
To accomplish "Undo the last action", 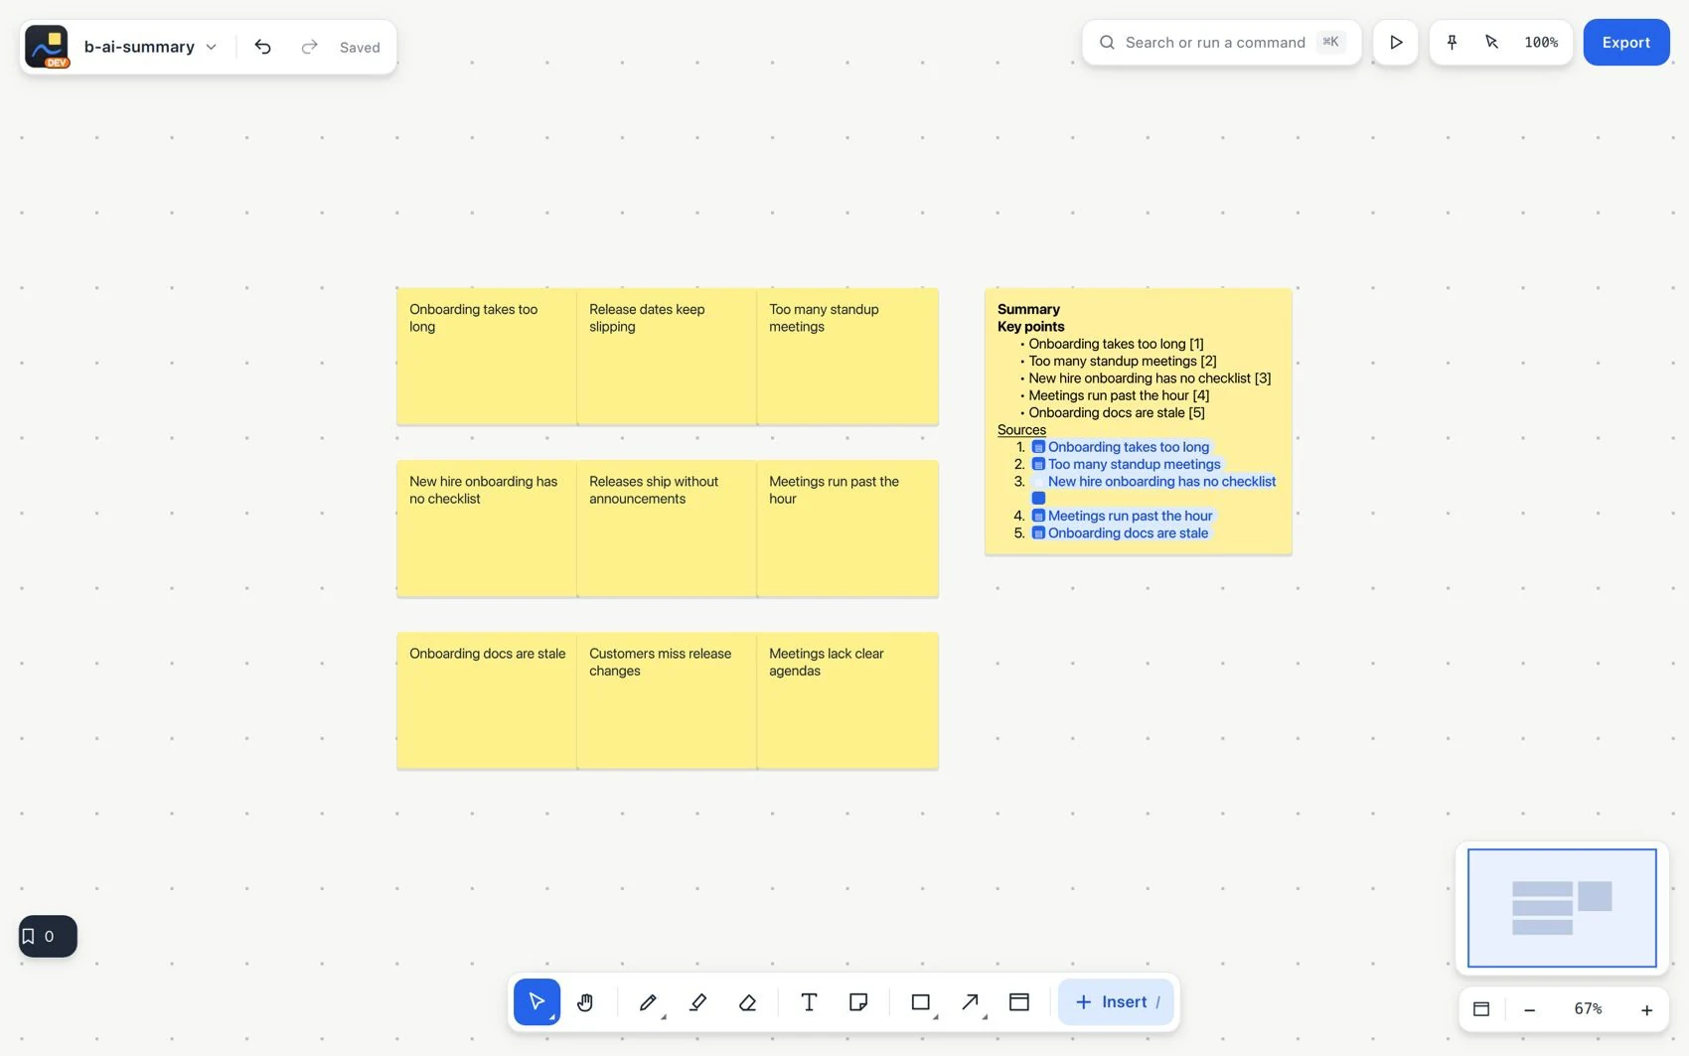I will pyautogui.click(x=262, y=47).
